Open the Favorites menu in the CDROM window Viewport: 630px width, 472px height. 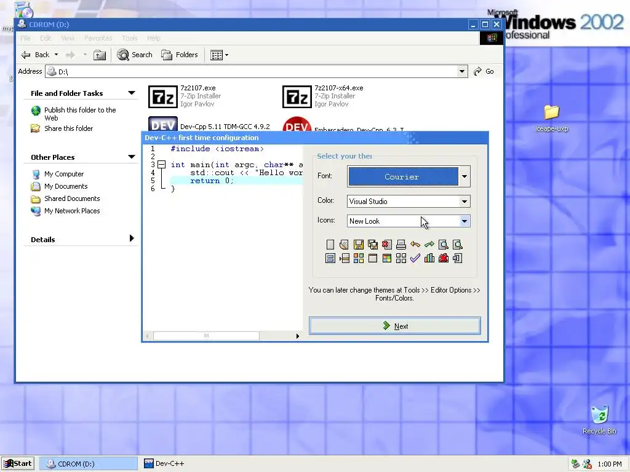(x=98, y=38)
